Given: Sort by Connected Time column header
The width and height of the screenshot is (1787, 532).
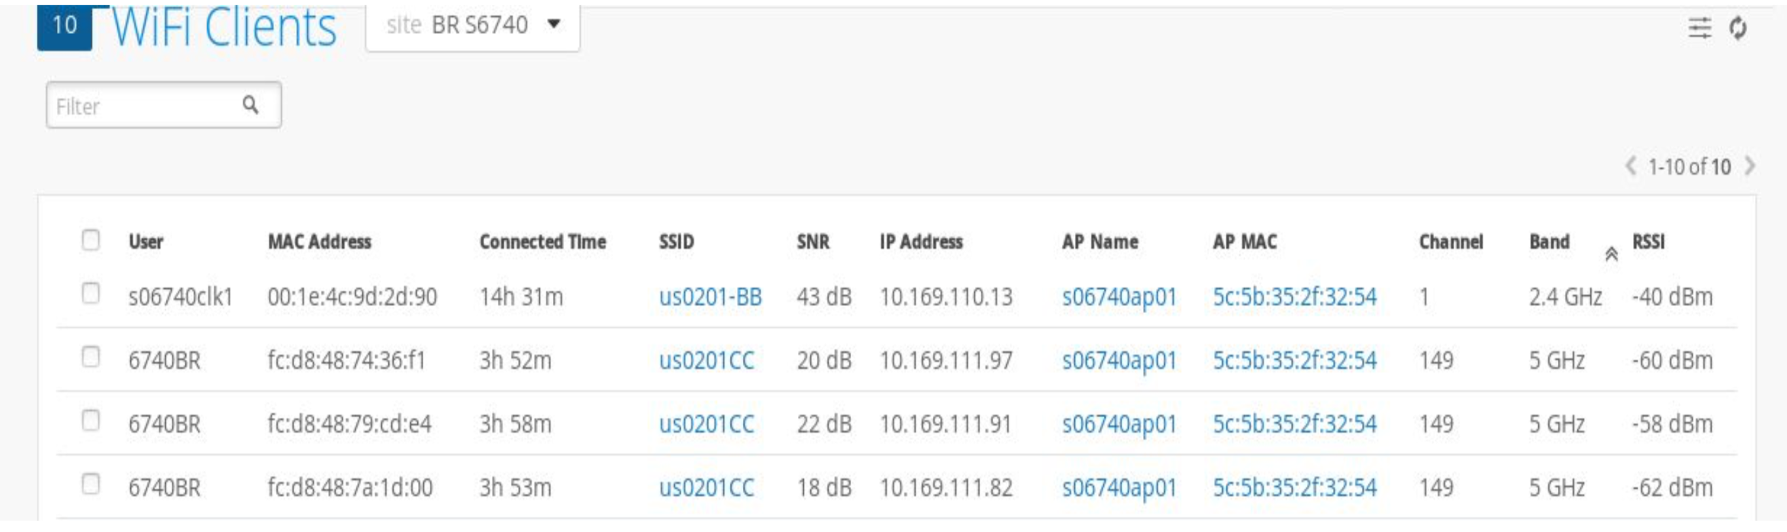Looking at the screenshot, I should tap(542, 241).
